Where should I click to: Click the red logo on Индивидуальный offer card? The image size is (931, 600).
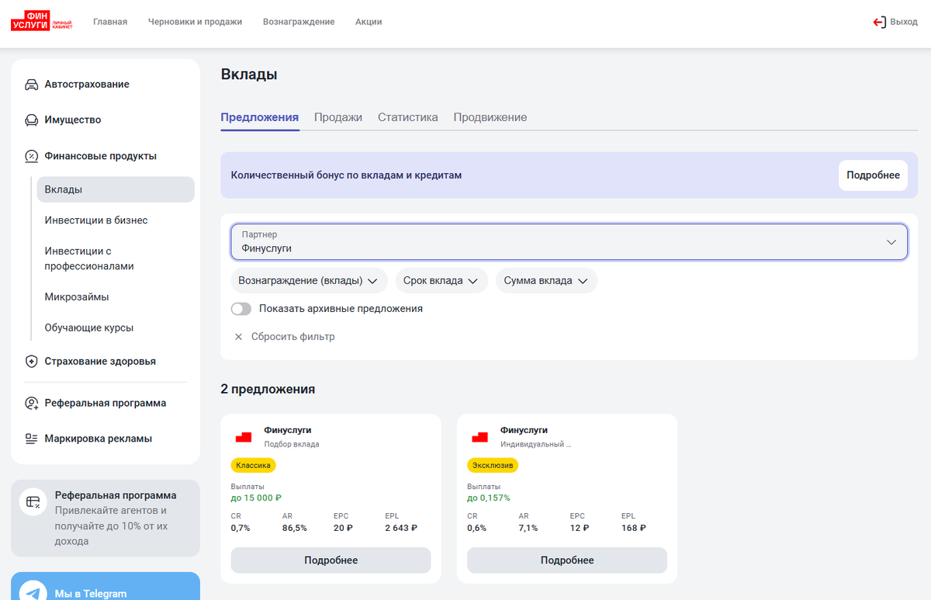click(479, 437)
